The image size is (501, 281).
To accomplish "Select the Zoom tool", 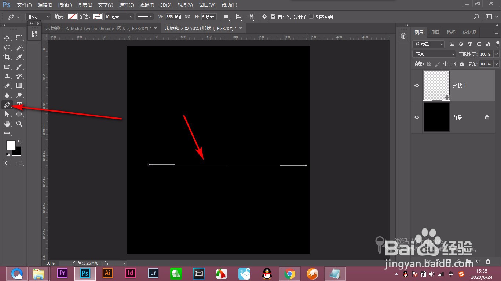I will [x=19, y=124].
